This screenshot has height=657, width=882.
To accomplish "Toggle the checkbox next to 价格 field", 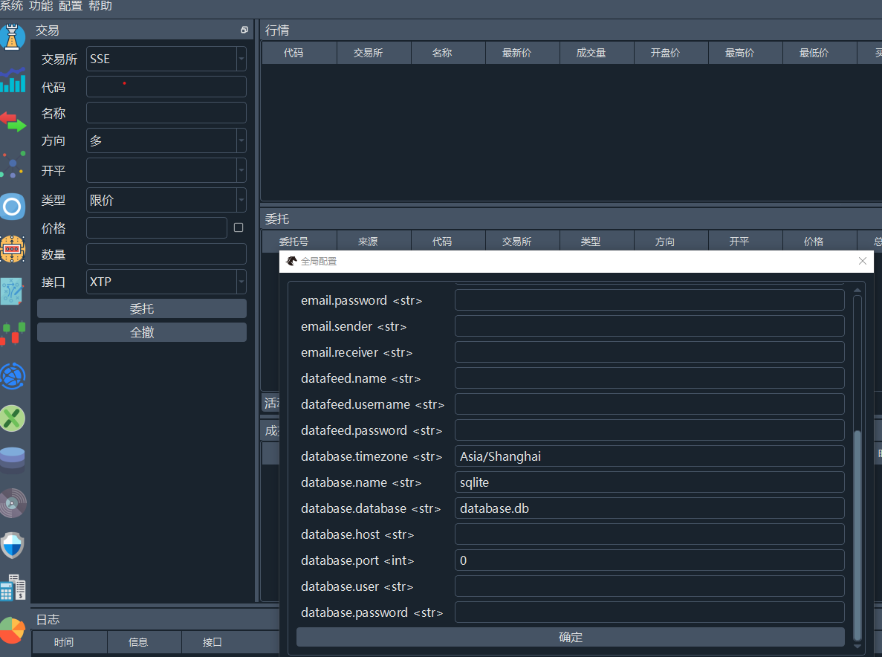I will point(239,228).
